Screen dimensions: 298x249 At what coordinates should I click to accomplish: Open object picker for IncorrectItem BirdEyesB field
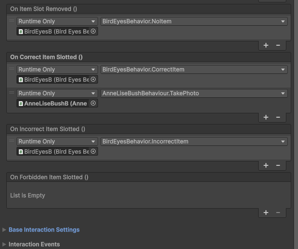pos(94,151)
